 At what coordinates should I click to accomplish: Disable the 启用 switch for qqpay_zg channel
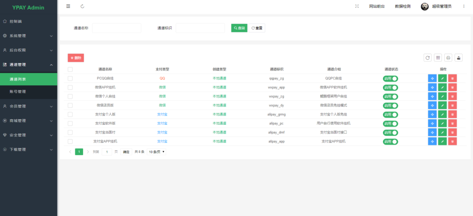[390, 79]
